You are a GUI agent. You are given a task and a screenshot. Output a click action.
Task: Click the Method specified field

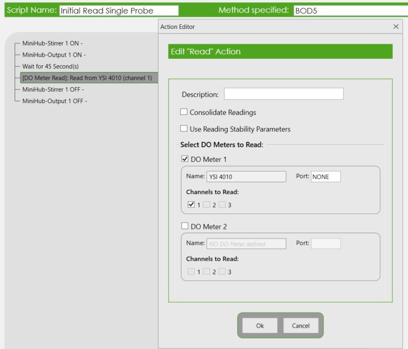(349, 10)
